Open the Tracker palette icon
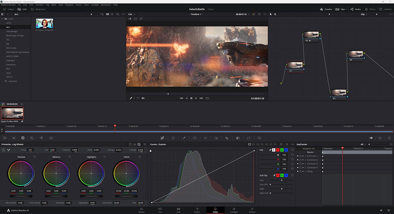 [x=205, y=138]
